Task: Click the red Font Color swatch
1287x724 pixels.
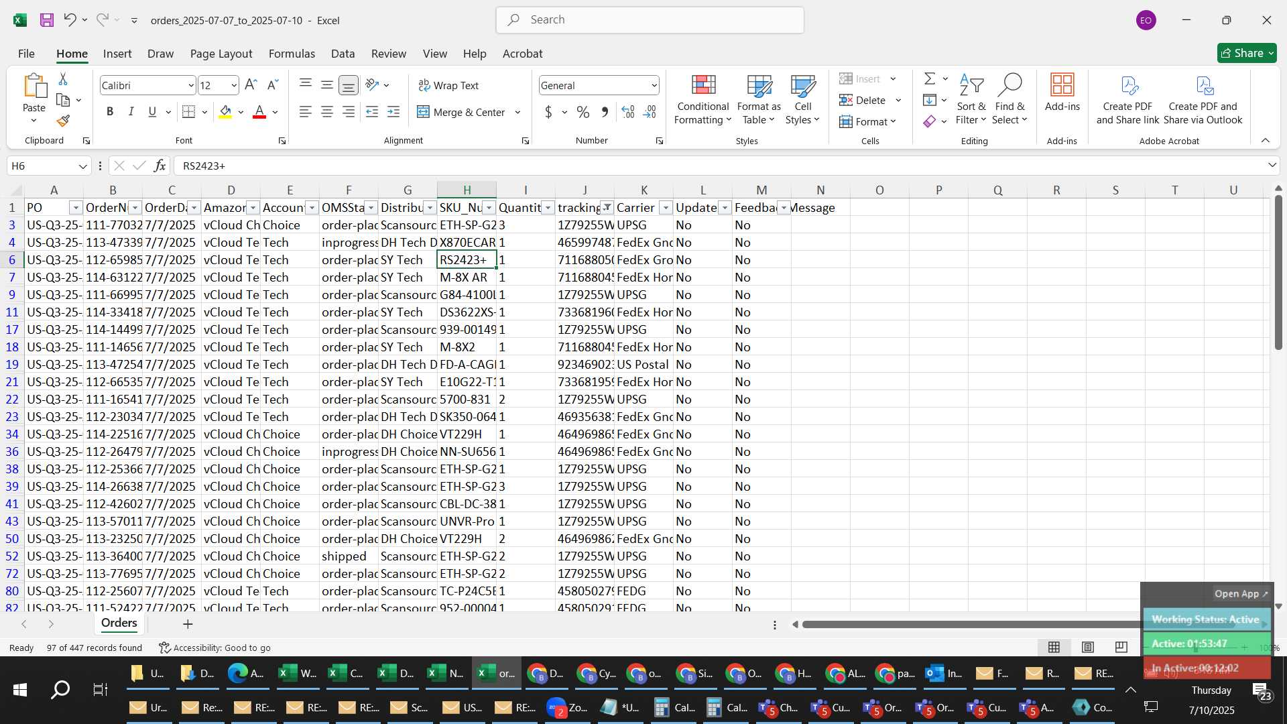Action: tap(259, 112)
